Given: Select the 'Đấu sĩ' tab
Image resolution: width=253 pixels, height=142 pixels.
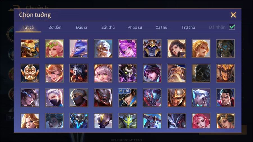Looking at the screenshot, I should point(82,28).
